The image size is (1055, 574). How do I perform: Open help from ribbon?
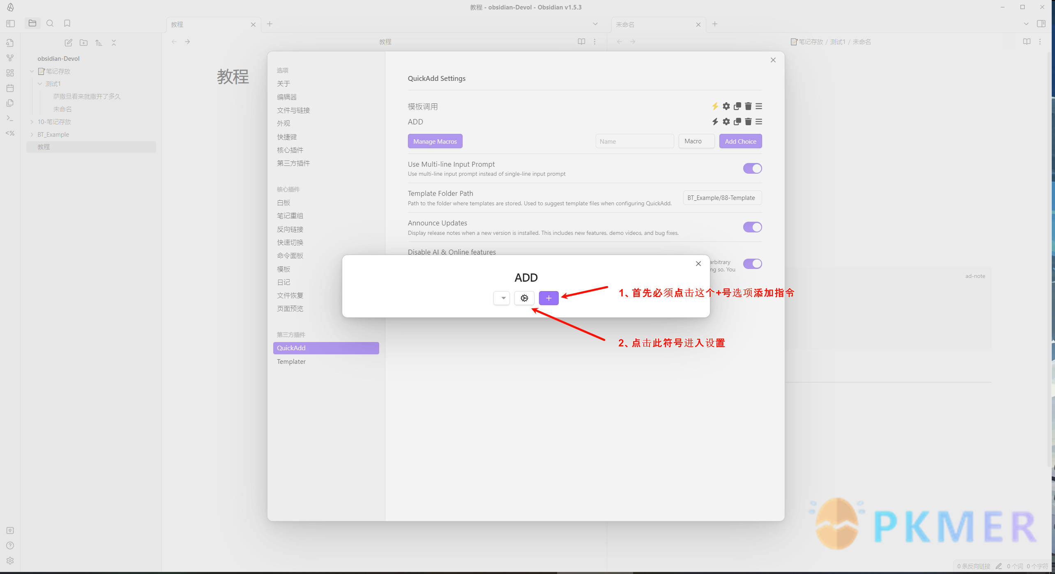point(10,545)
